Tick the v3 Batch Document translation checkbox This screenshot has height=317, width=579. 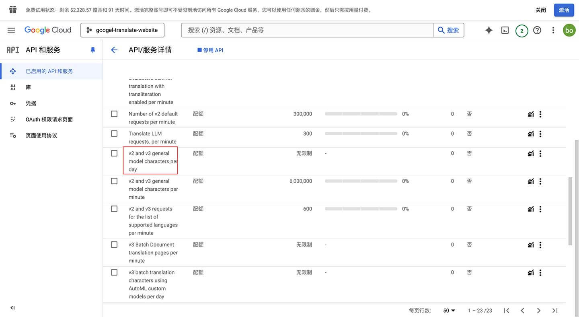(114, 245)
